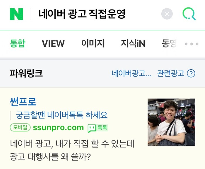Tap the green Naver N logo
The height and width of the screenshot is (169, 205).
[x=16, y=14]
